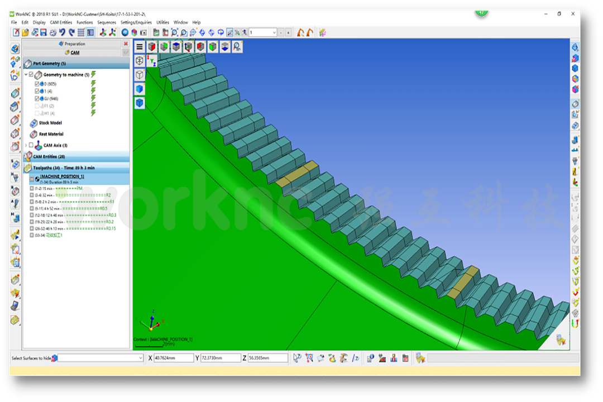Image resolution: width=603 pixels, height=402 pixels.
Task: Click the Redo arrow icon
Action: [x=71, y=33]
